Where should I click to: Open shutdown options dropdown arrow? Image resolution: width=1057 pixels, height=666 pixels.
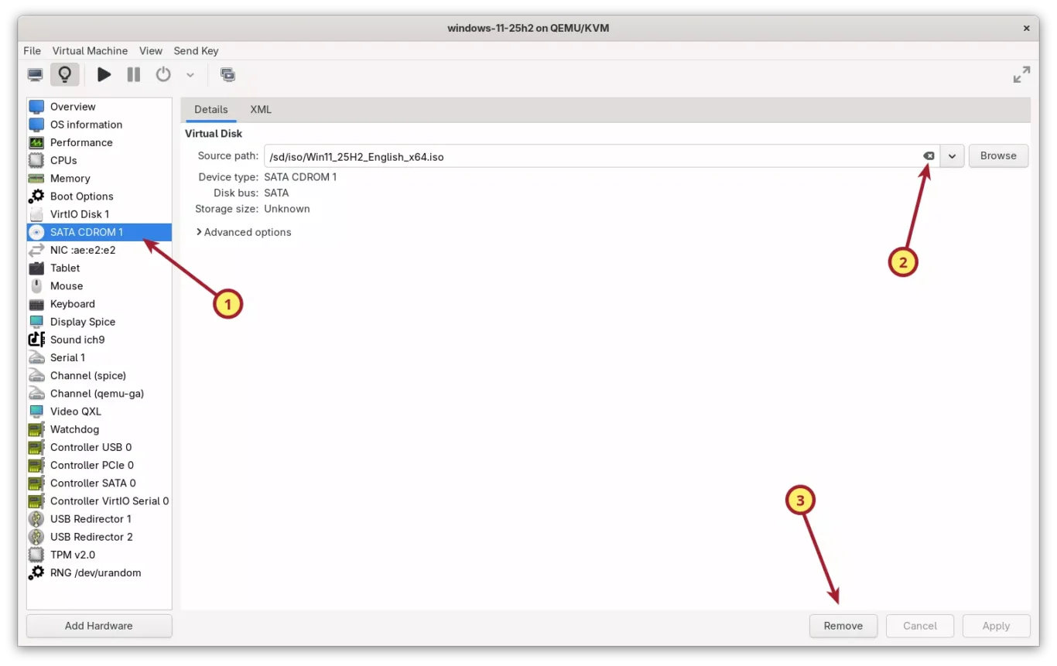(190, 75)
